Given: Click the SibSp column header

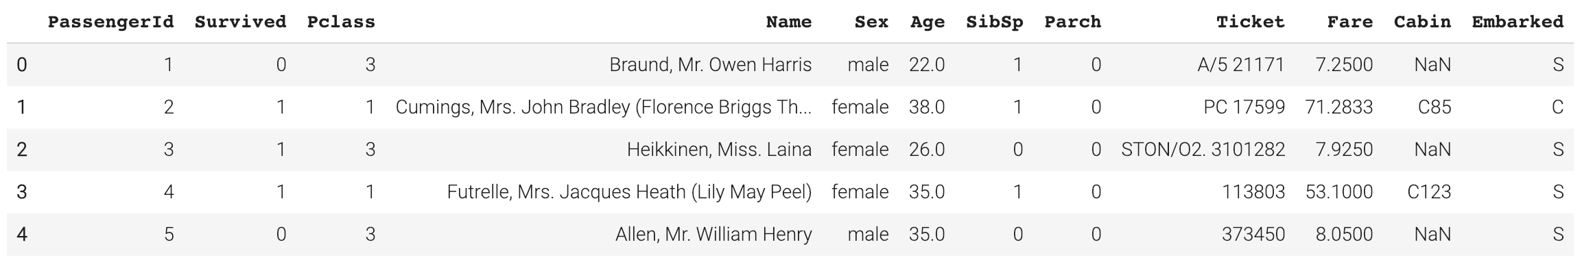Looking at the screenshot, I should tap(994, 22).
